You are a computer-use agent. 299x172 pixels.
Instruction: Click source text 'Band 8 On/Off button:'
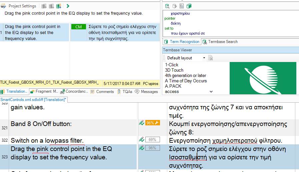(x=41, y=124)
